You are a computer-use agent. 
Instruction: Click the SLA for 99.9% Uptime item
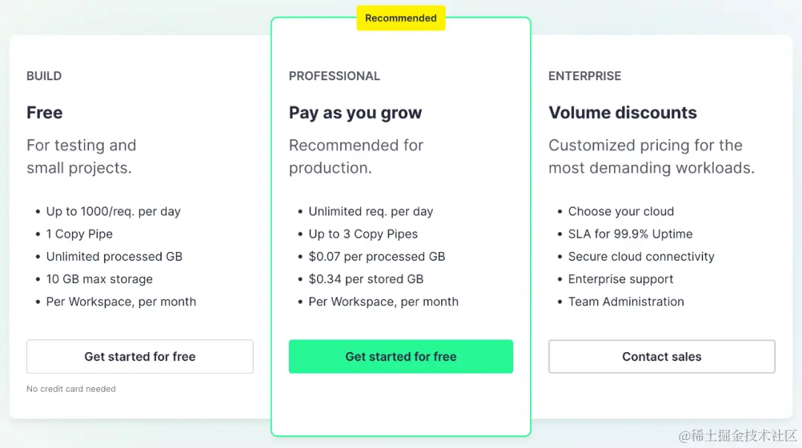click(630, 234)
